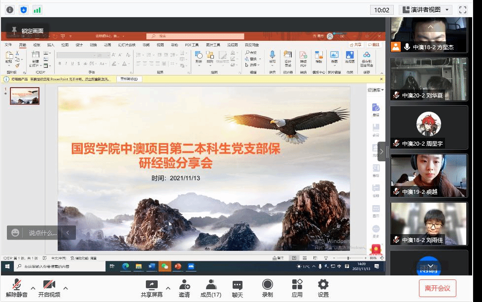
Task: Check the green network signal icon
Action: pos(37,9)
